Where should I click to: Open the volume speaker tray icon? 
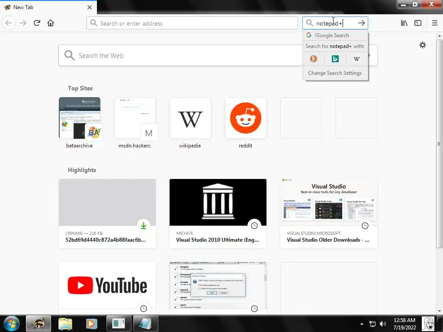click(383, 324)
